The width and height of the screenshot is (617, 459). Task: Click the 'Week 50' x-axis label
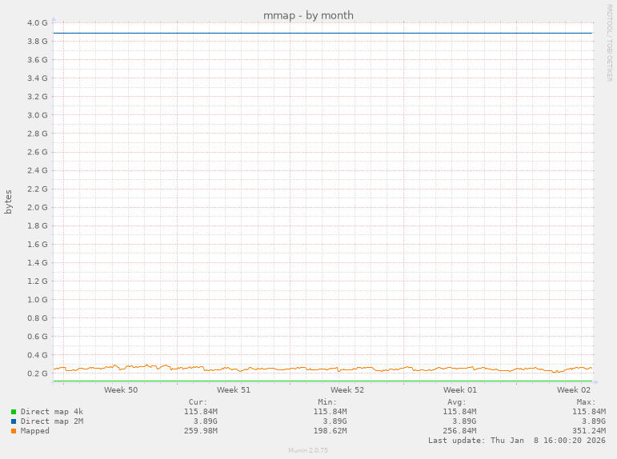point(121,390)
